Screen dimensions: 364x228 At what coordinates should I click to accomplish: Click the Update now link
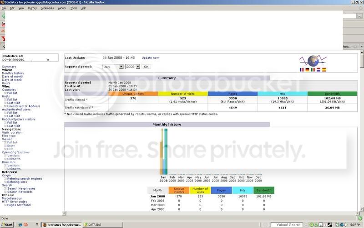pyautogui.click(x=150, y=58)
